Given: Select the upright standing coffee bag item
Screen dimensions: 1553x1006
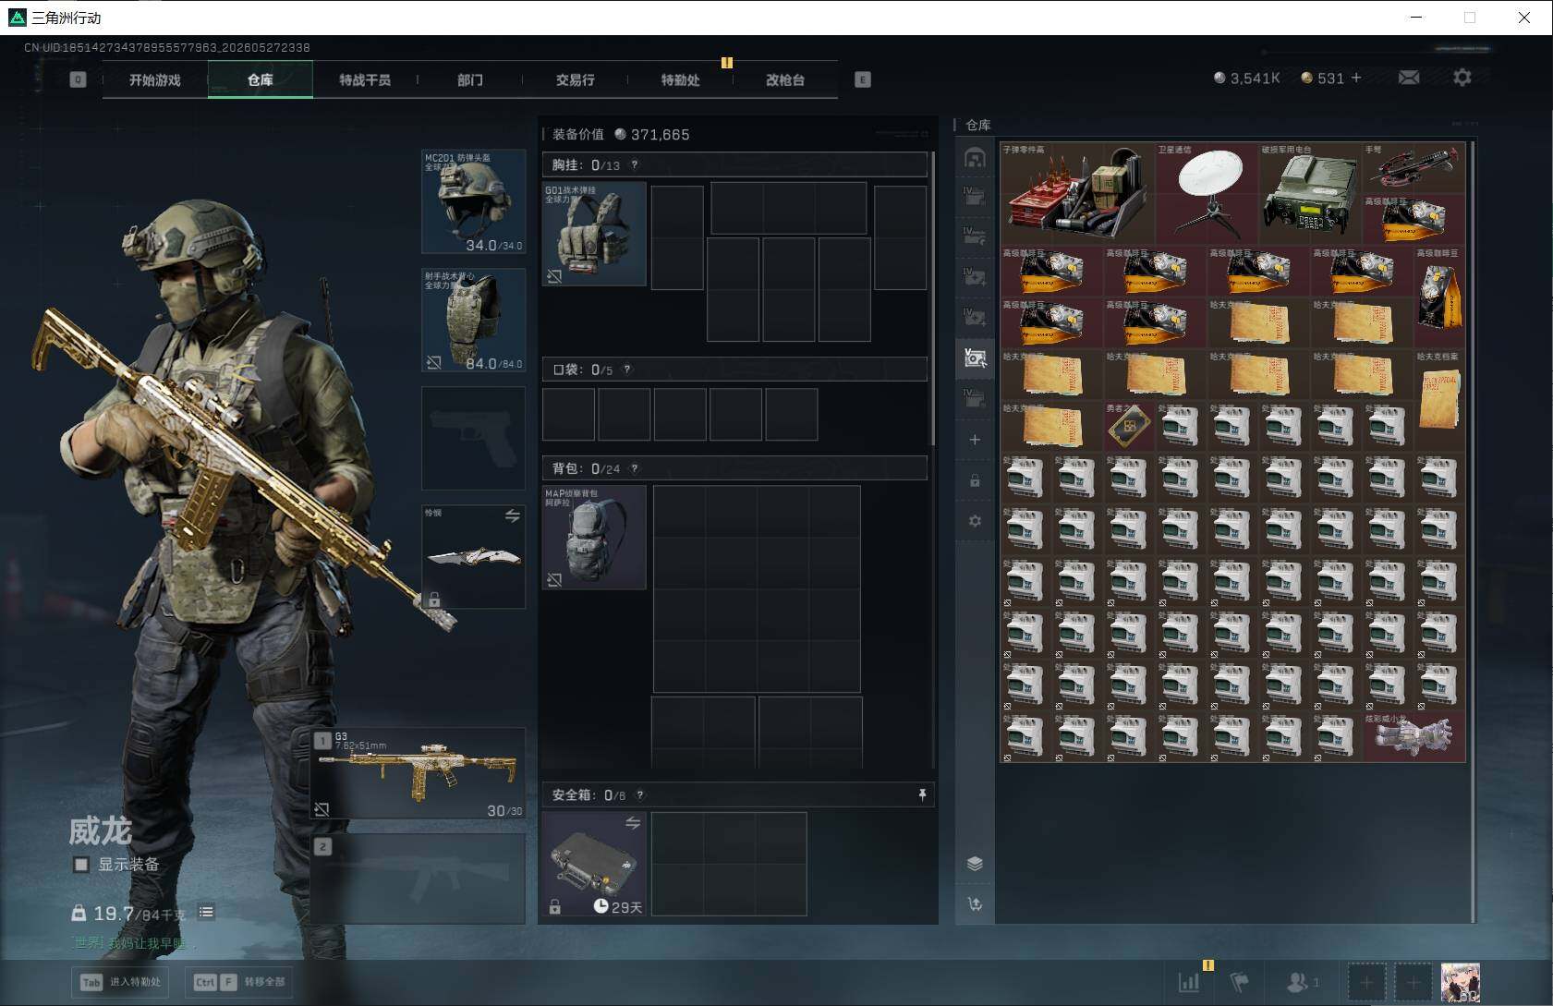Looking at the screenshot, I should 1439,297.
